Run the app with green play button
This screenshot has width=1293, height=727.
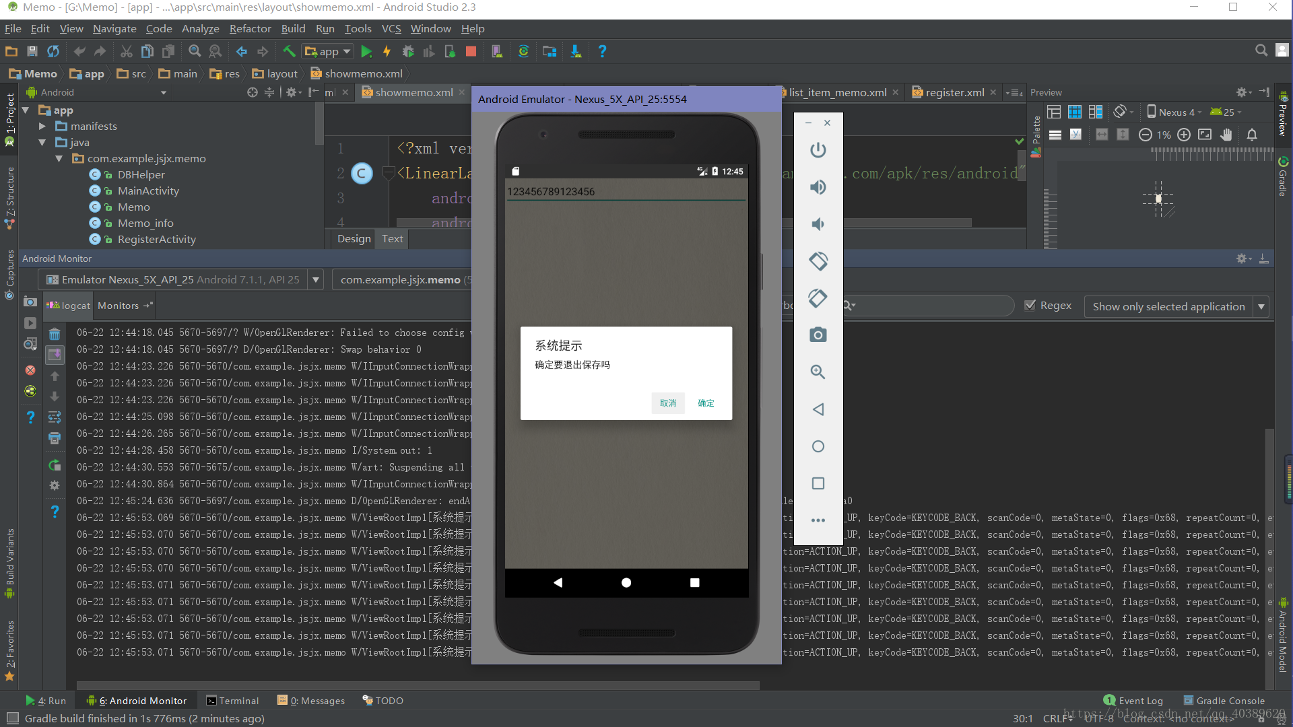point(366,52)
